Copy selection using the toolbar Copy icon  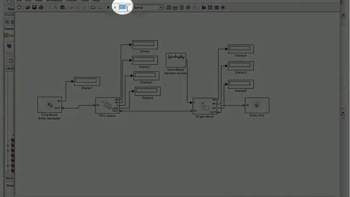pos(56,8)
